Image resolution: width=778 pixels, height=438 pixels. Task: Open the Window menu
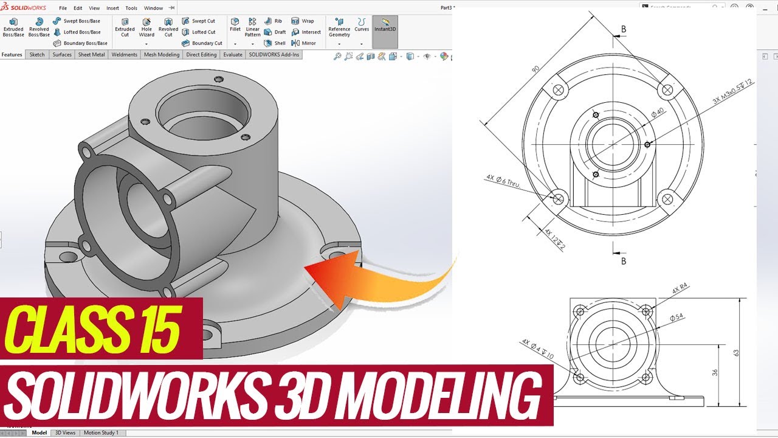click(x=154, y=8)
